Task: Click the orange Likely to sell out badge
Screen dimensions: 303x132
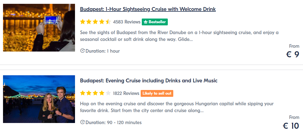Action: 157,93
